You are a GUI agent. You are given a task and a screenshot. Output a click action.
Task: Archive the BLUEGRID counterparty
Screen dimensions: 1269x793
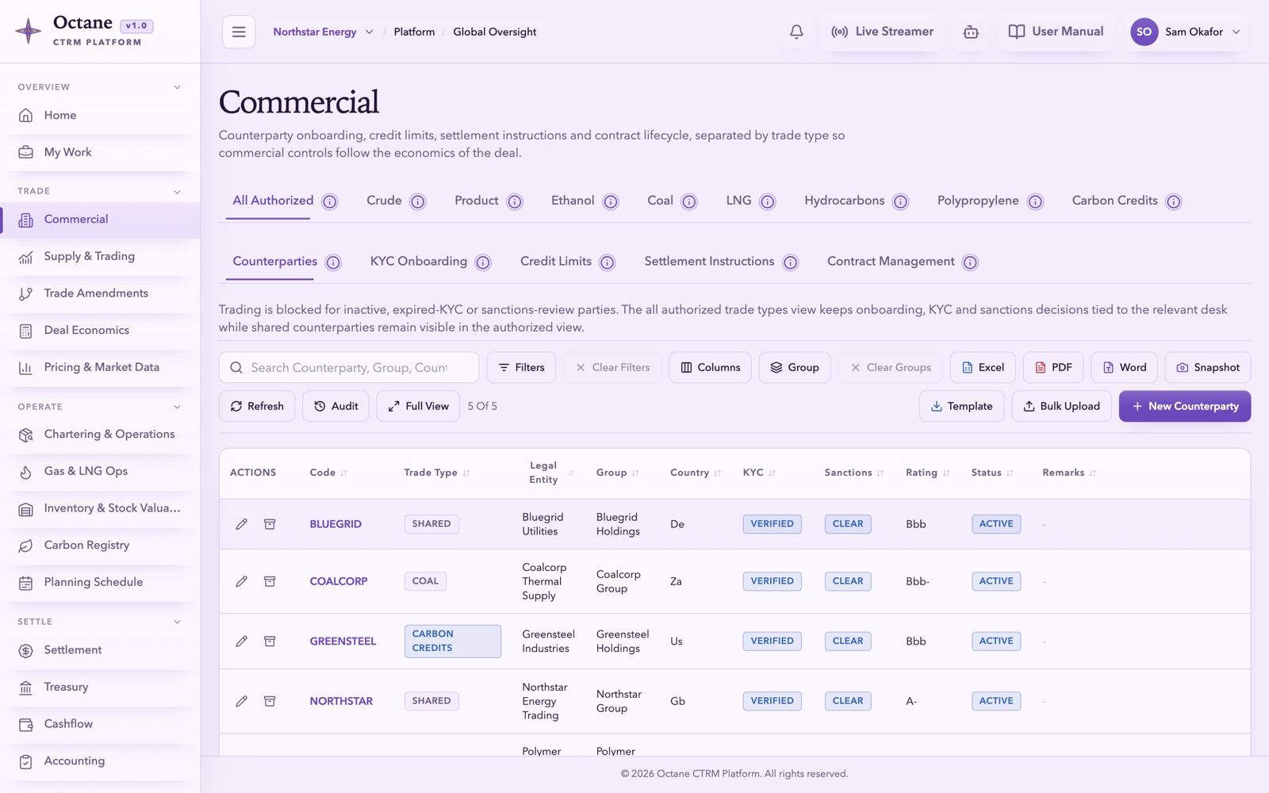point(270,524)
